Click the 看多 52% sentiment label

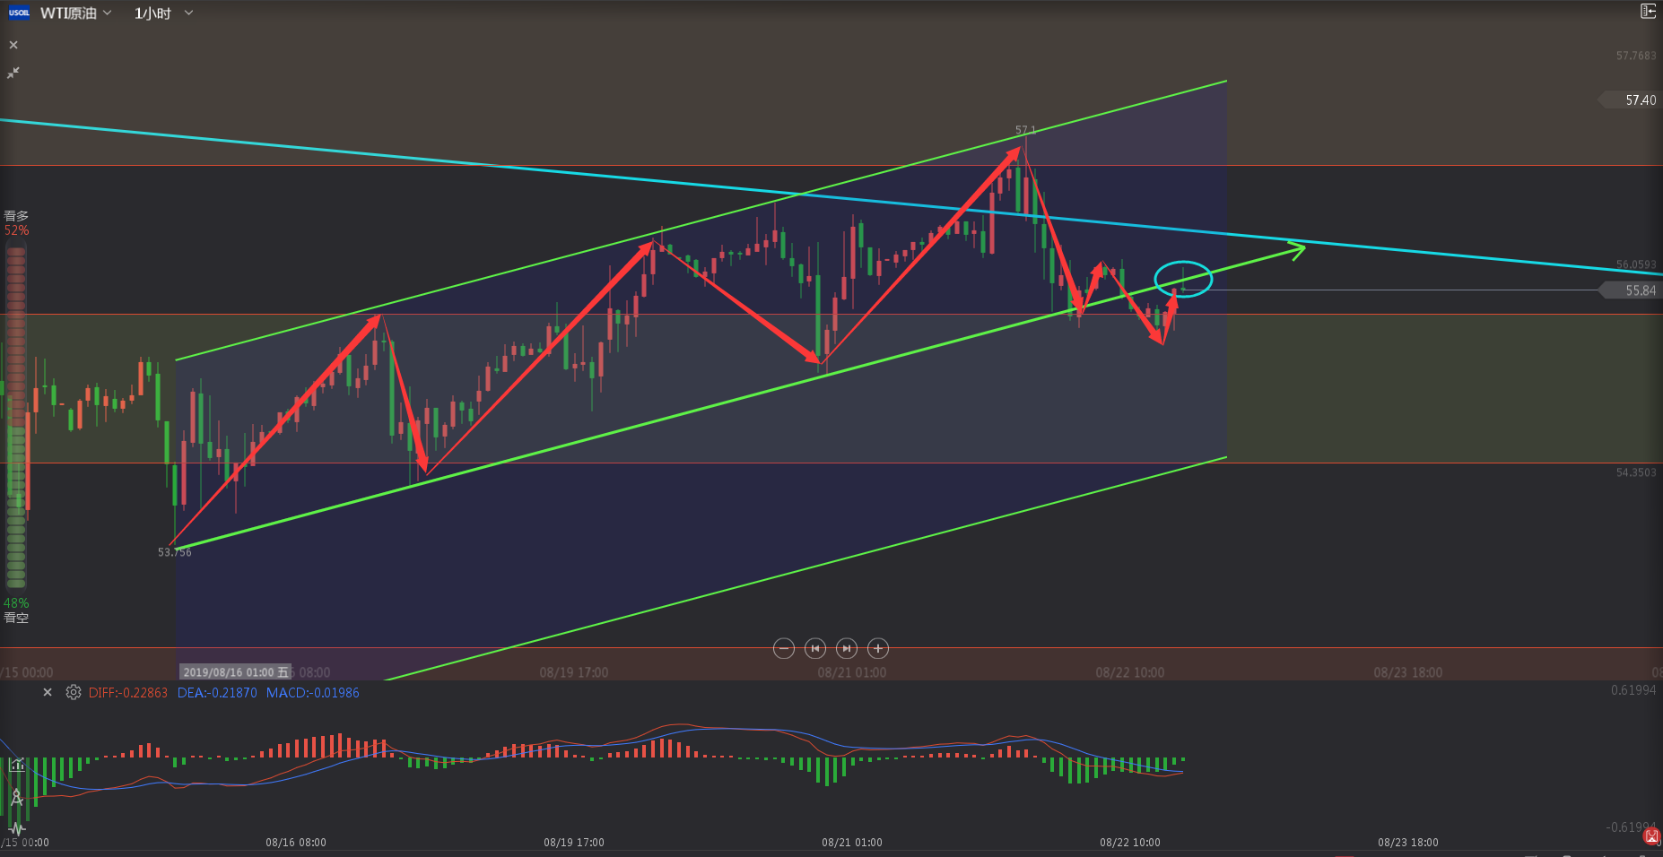[16, 223]
